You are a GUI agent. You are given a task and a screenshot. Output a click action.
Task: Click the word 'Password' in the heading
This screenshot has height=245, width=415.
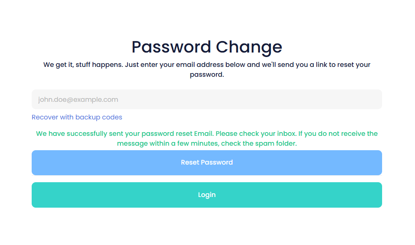click(x=171, y=47)
